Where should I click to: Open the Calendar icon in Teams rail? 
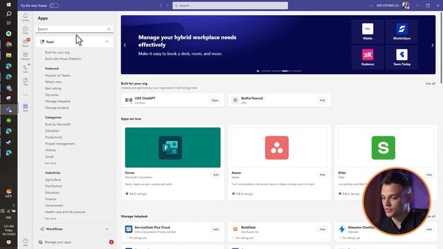pyautogui.click(x=25, y=56)
